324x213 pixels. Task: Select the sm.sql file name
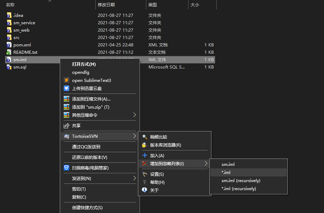(x=20, y=67)
